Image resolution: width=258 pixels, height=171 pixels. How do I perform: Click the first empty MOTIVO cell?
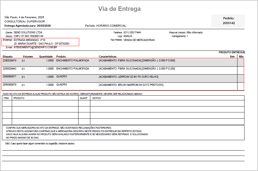[x=167, y=103]
